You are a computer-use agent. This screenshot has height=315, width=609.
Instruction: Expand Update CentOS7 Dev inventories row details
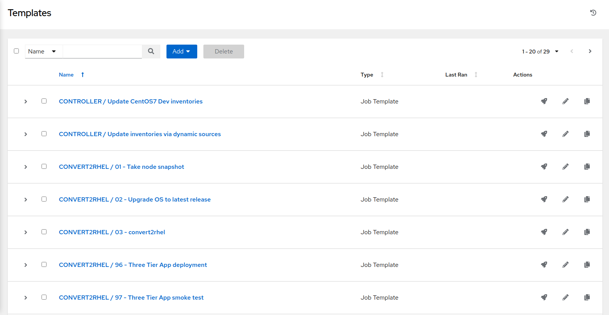26,102
